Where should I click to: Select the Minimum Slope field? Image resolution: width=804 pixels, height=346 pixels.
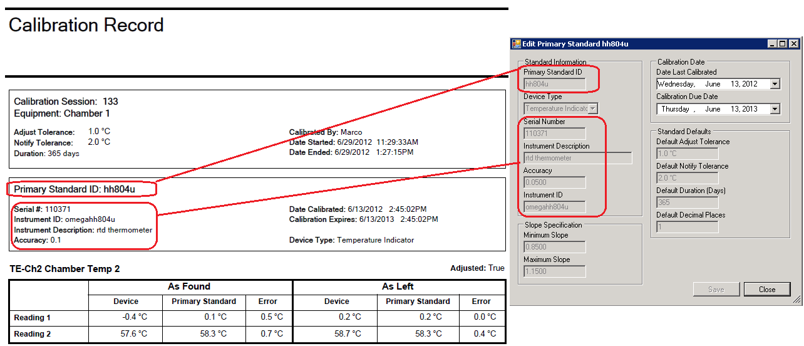554,247
